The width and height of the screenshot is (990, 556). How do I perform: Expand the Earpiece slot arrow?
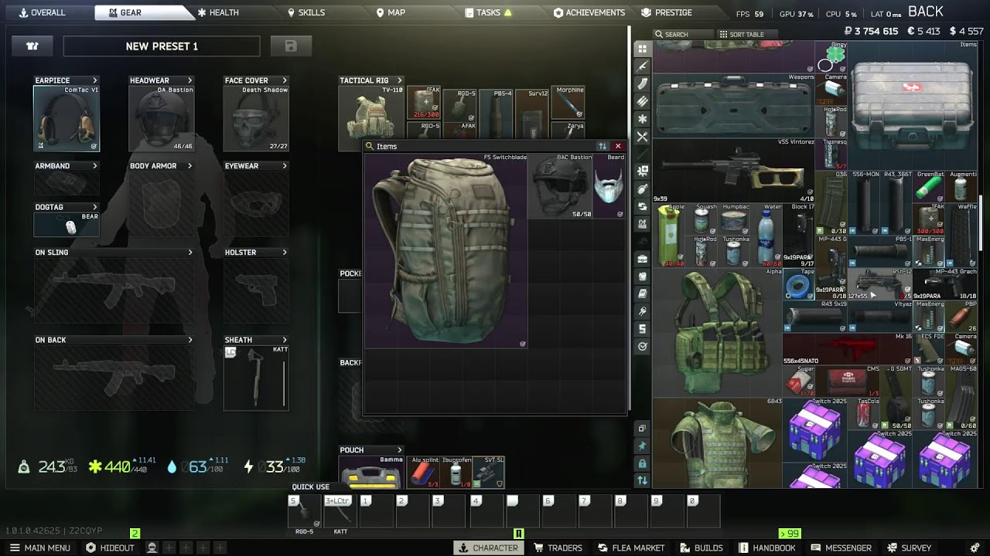click(95, 80)
